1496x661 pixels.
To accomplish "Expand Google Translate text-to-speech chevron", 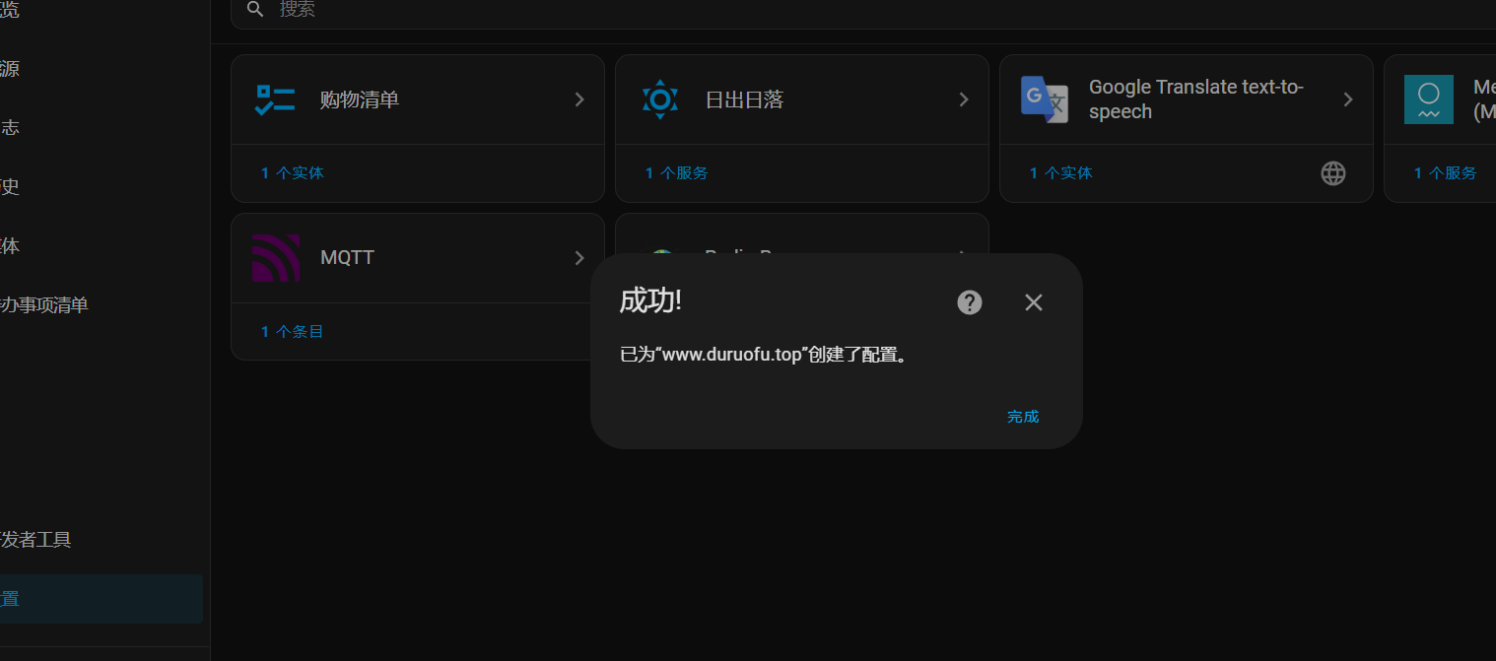I will click(1348, 99).
